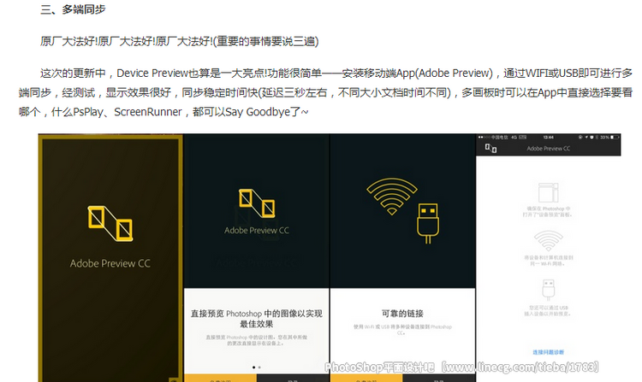Click the yellow Wi-Fi signal icon
Screen dimensions: 642x382
392,196
